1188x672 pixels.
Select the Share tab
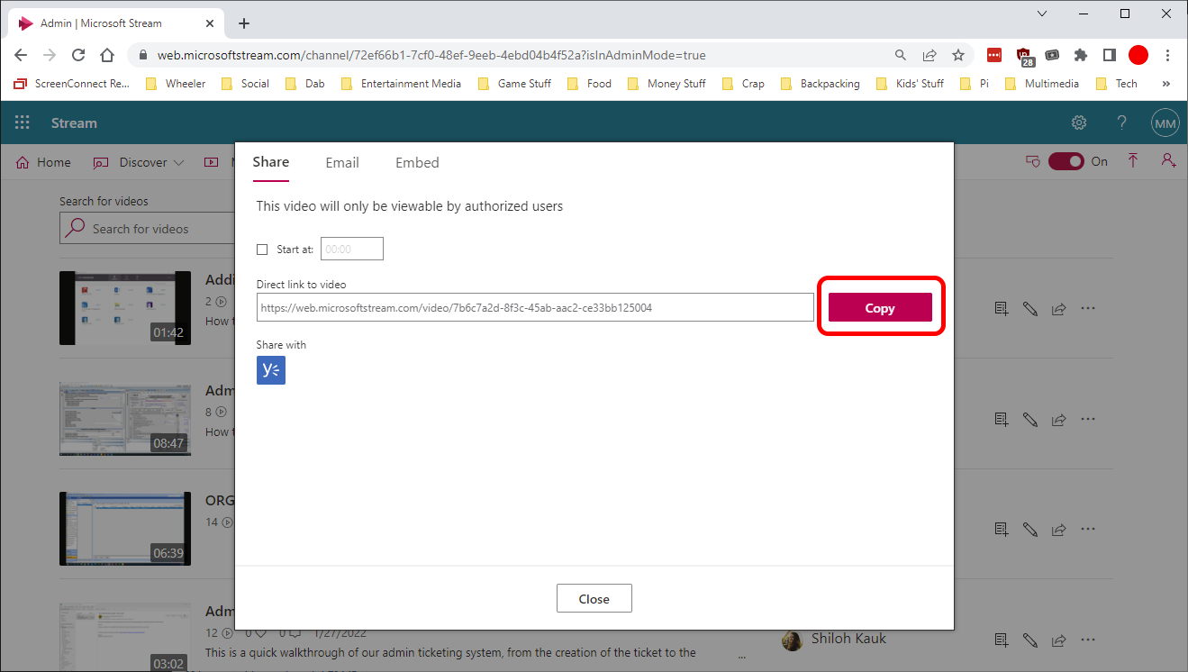271,162
